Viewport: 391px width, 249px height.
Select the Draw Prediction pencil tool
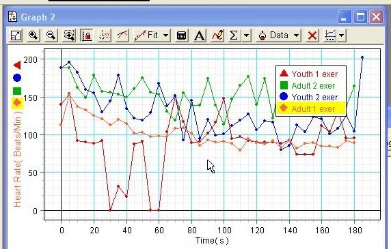pyautogui.click(x=217, y=35)
